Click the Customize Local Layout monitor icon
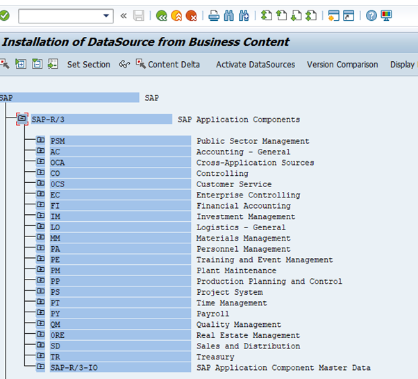Screen dimensions: 418x379 386,15
